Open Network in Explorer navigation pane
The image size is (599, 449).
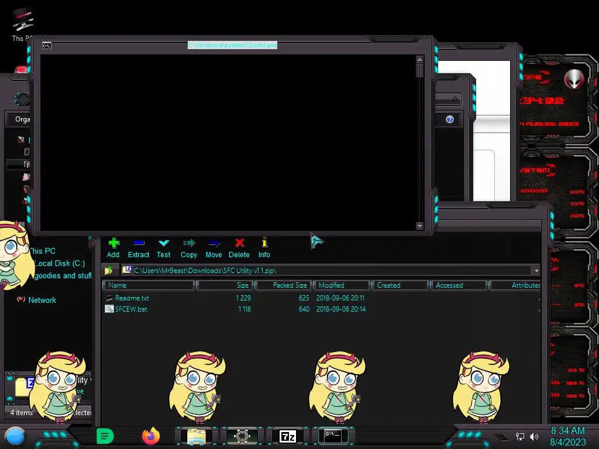coord(42,300)
